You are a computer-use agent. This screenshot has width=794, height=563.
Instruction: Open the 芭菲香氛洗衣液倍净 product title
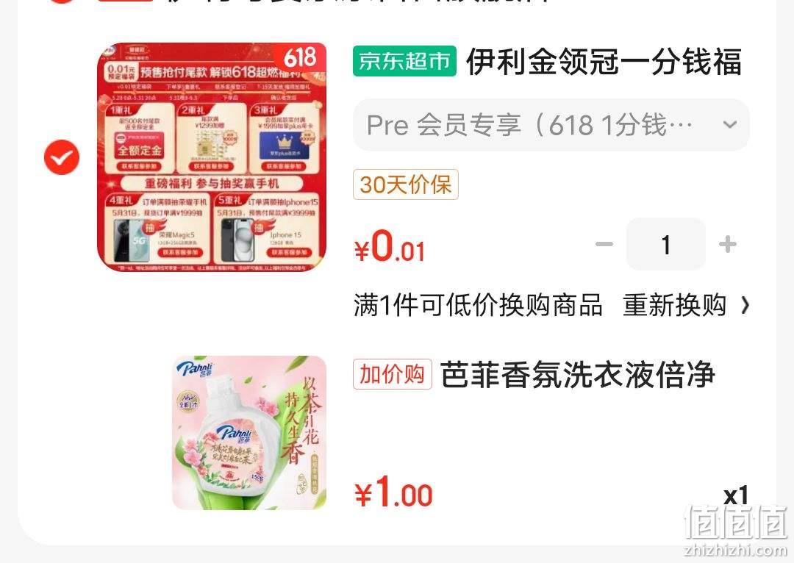coord(577,375)
